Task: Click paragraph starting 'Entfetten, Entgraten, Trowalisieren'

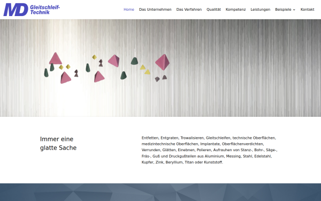Action: [209, 150]
